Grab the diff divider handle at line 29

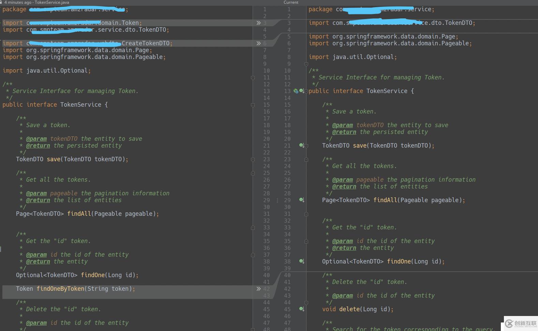tap(277, 200)
